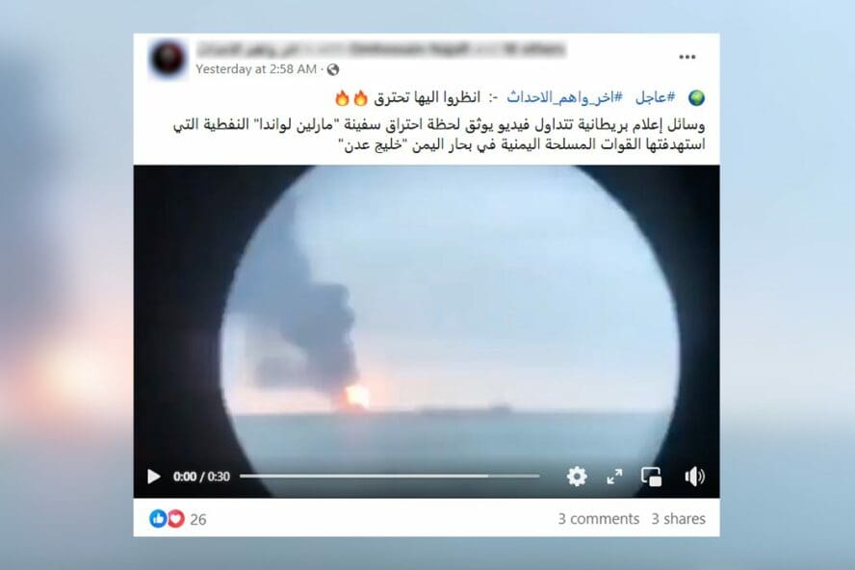Image resolution: width=855 pixels, height=570 pixels.
Task: Click the 0:00 / 0:30 time display
Action: click(201, 477)
